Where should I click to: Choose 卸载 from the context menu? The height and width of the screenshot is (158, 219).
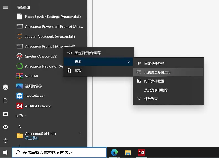(99, 71)
